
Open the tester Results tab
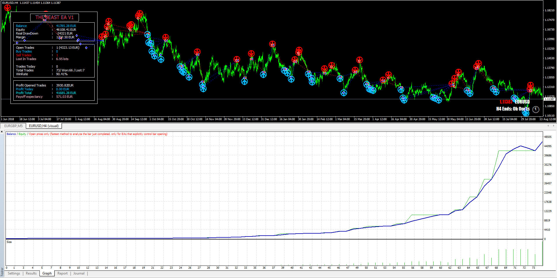click(31, 273)
